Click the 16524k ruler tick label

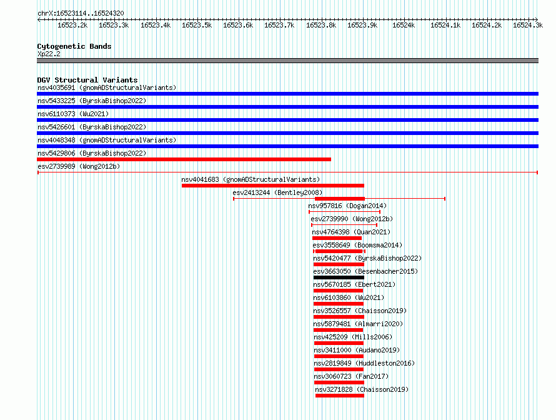pyautogui.click(x=404, y=25)
